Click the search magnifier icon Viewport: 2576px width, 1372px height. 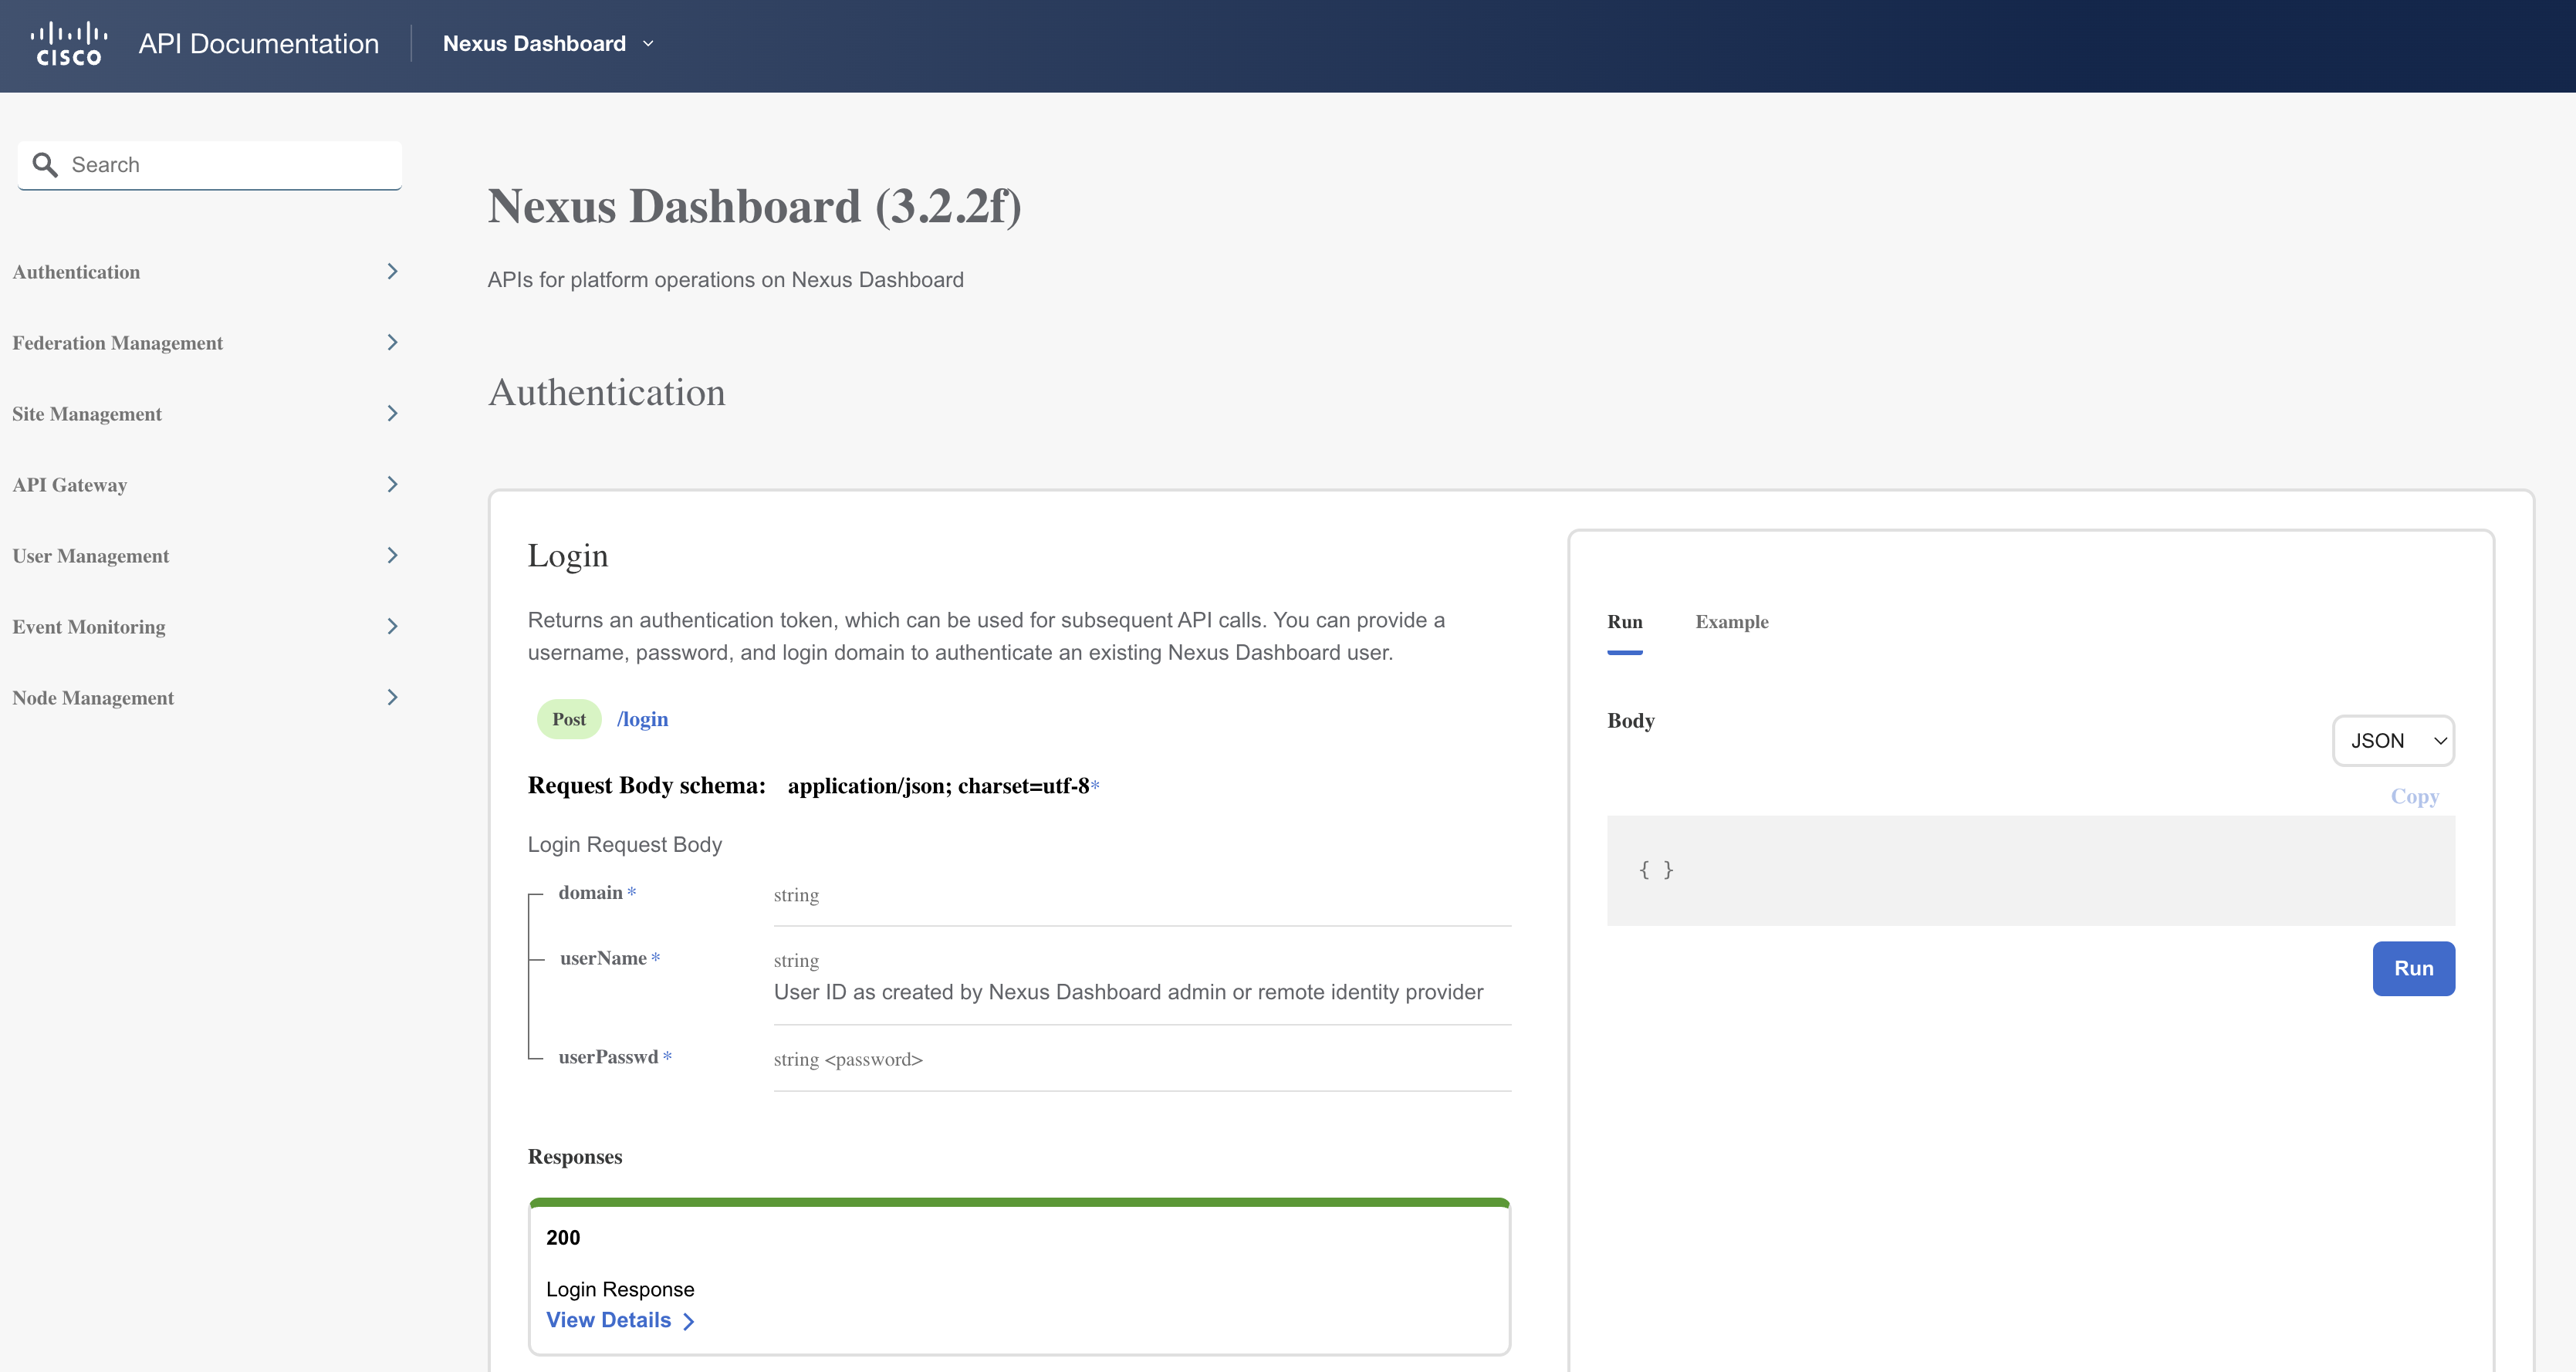(45, 165)
